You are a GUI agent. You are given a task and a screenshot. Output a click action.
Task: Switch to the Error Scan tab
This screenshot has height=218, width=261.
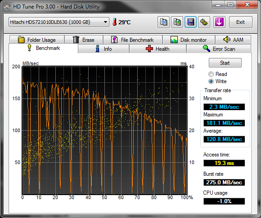coord(219,49)
